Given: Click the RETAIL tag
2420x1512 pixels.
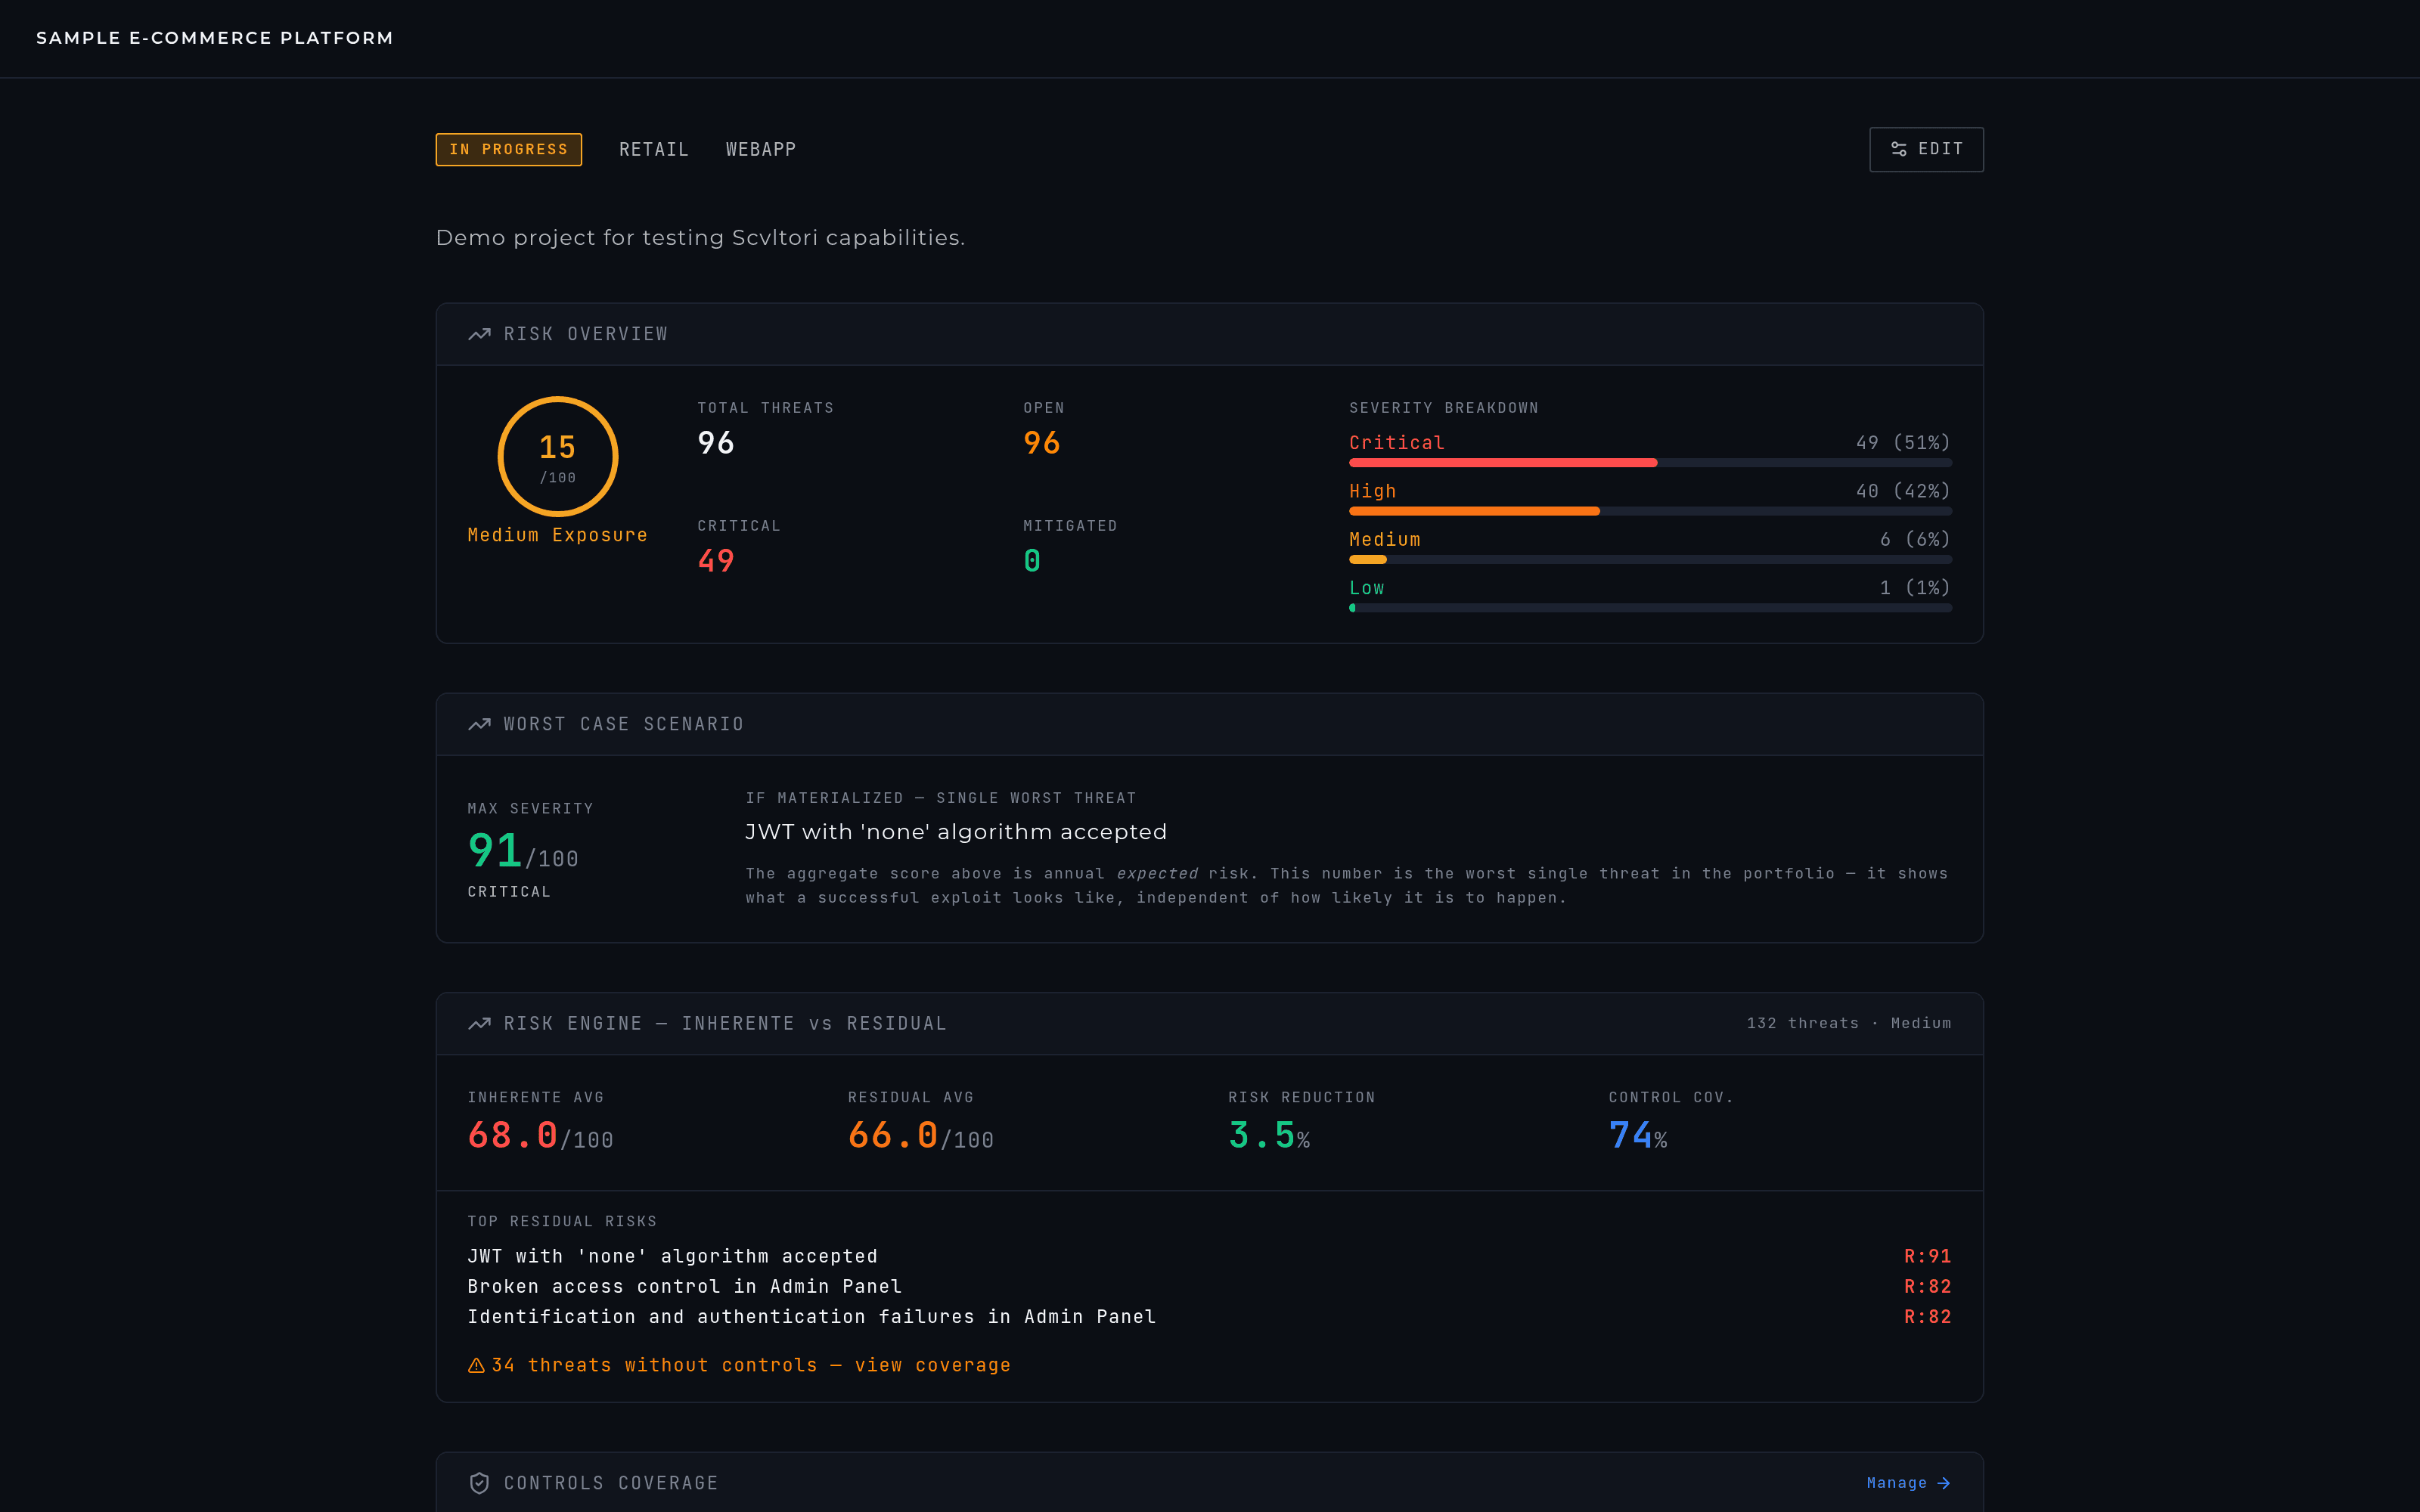Looking at the screenshot, I should point(653,149).
